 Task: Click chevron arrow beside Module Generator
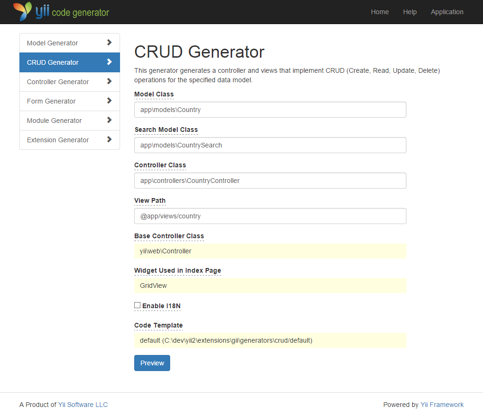(x=109, y=120)
